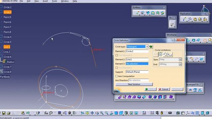
Task: Open the File menu
Action: click(x=21, y=1)
